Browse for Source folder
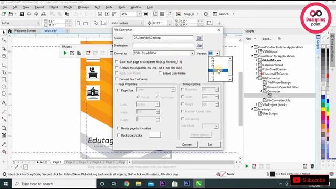 tap(199, 38)
